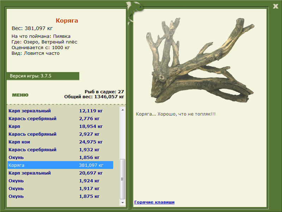The image size is (282, 212).
Task: Select Карась серебряный 2,927 кг row
Action: point(60,134)
